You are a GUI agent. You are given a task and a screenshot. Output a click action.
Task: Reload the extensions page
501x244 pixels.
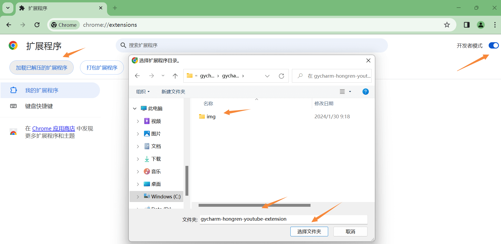(x=37, y=25)
